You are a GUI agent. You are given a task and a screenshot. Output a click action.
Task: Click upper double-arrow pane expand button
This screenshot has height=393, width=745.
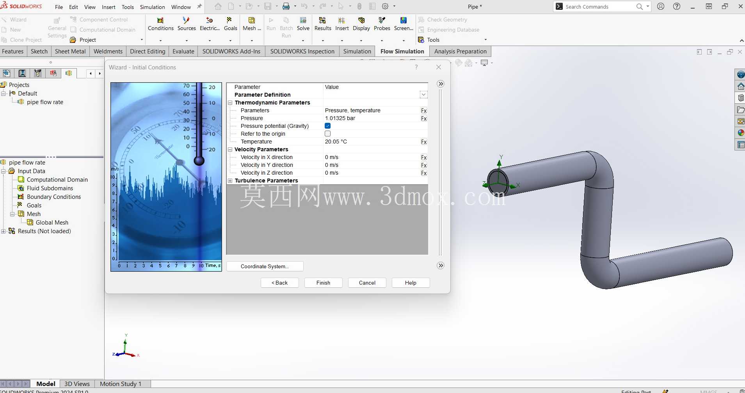coord(441,84)
